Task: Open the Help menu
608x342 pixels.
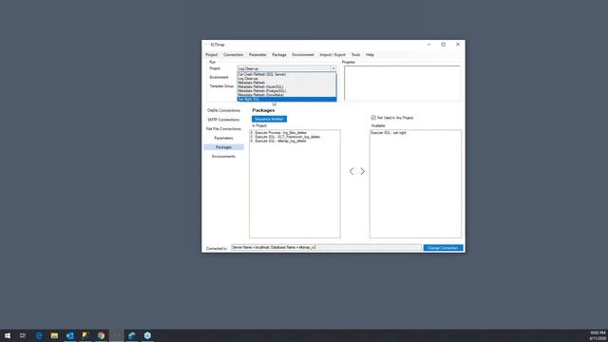Action: coord(370,55)
